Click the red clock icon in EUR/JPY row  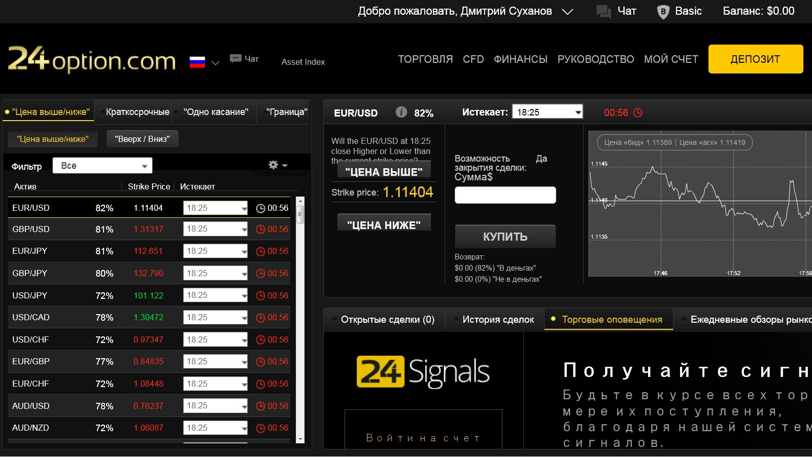[x=260, y=251]
